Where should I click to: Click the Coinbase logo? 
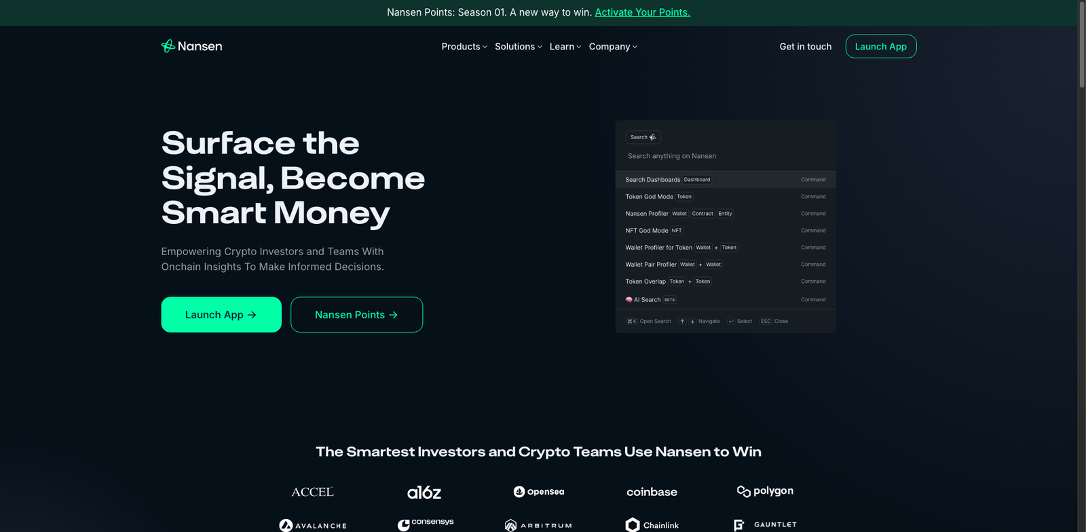pos(652,492)
